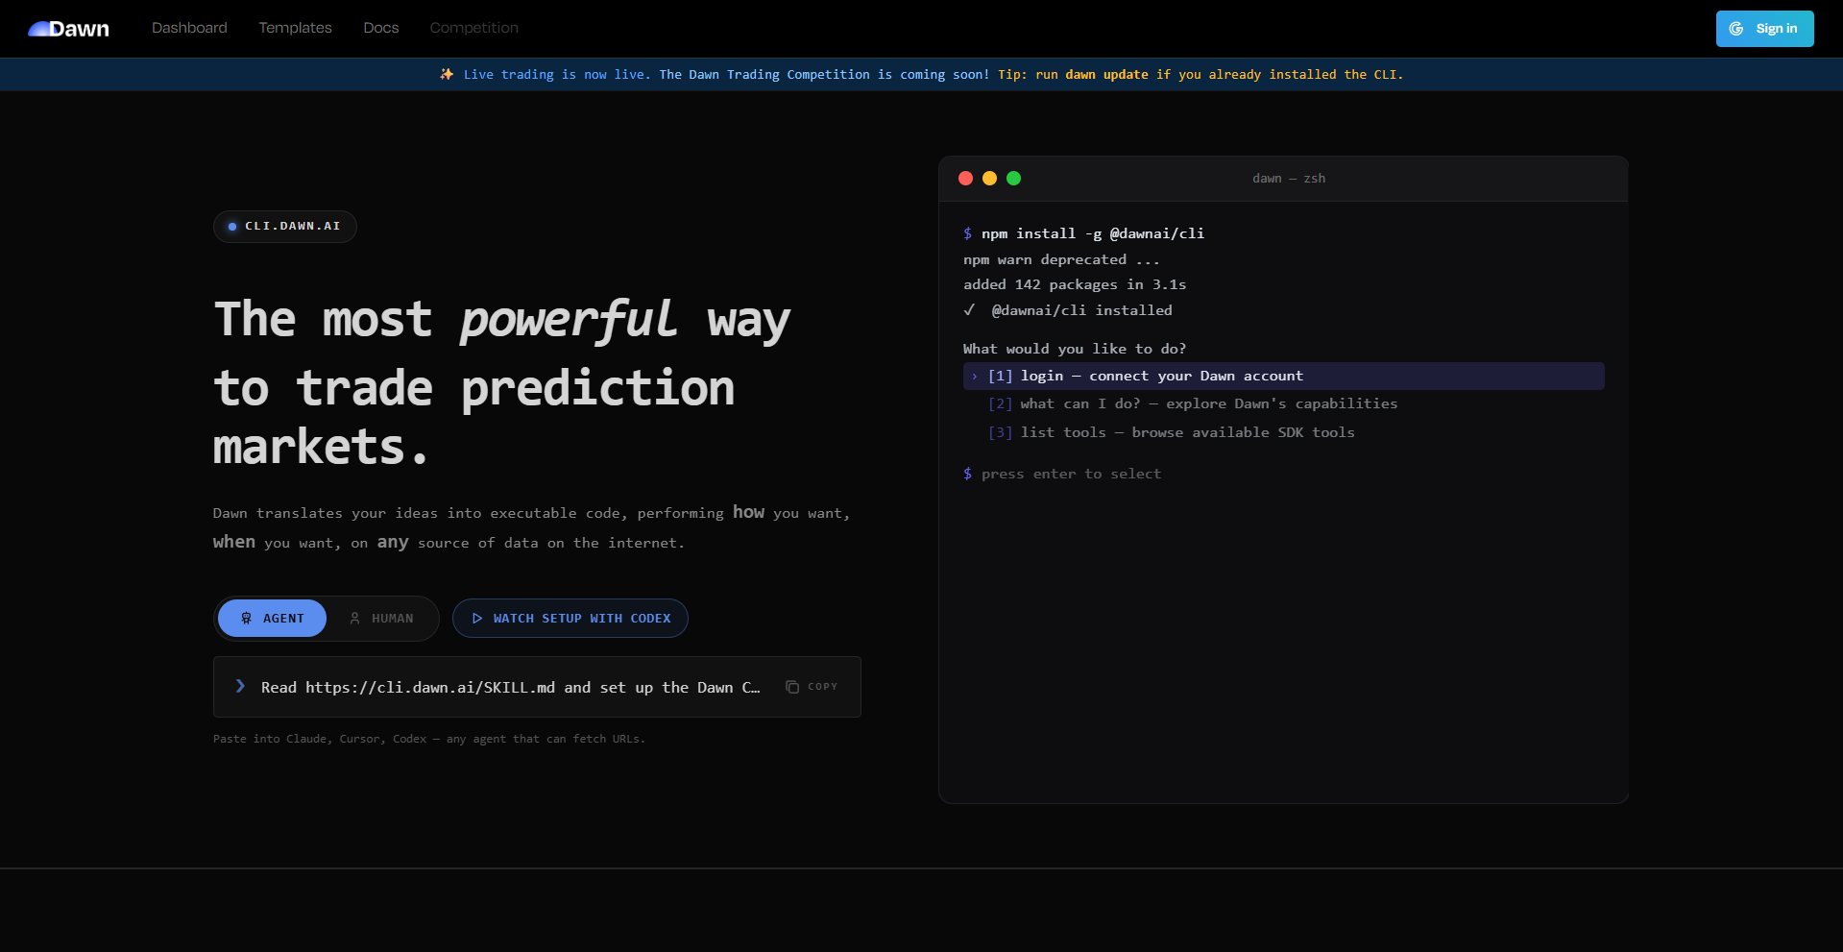This screenshot has height=952, width=1843.
Task: Open the Templates nav item
Action: click(295, 28)
